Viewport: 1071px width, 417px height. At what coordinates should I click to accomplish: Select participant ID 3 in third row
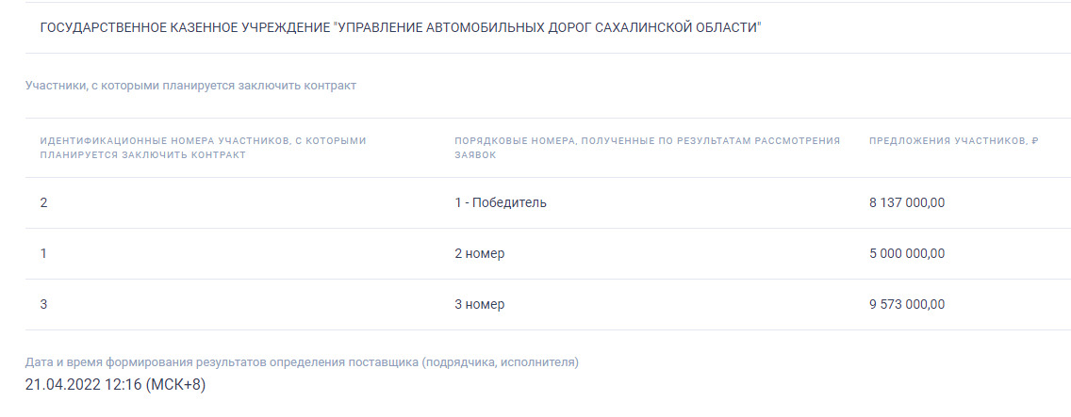tap(44, 304)
